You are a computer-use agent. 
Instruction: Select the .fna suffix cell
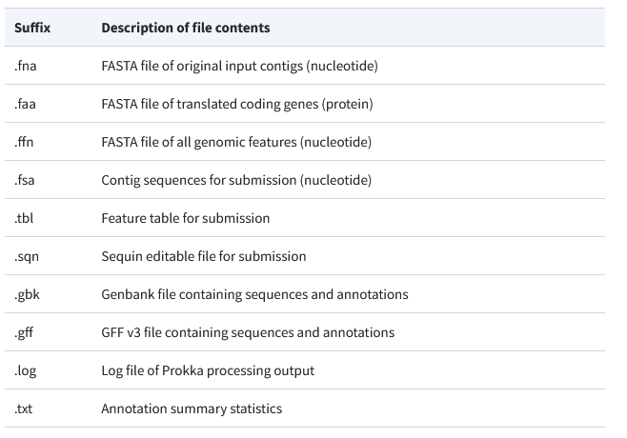tap(26, 66)
